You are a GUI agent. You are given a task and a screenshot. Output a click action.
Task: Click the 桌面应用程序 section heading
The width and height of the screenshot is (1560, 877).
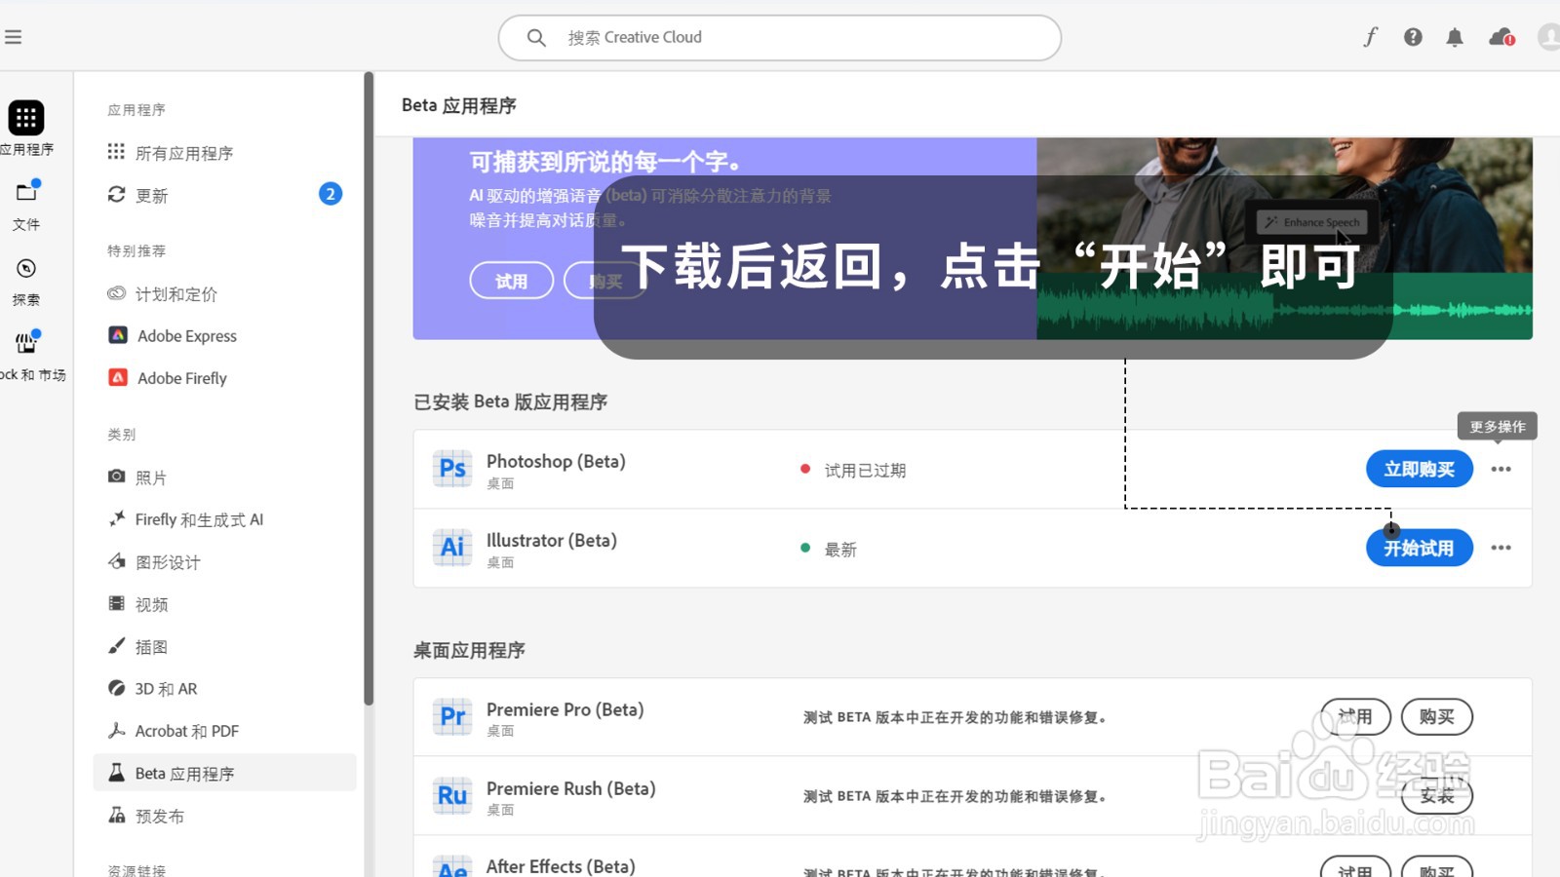point(469,650)
